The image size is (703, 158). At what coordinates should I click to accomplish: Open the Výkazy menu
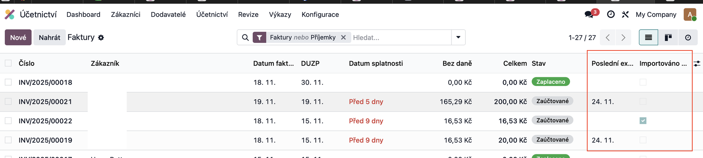click(x=280, y=15)
